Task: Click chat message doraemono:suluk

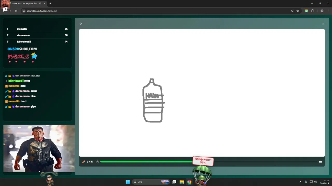Action: click(x=26, y=91)
